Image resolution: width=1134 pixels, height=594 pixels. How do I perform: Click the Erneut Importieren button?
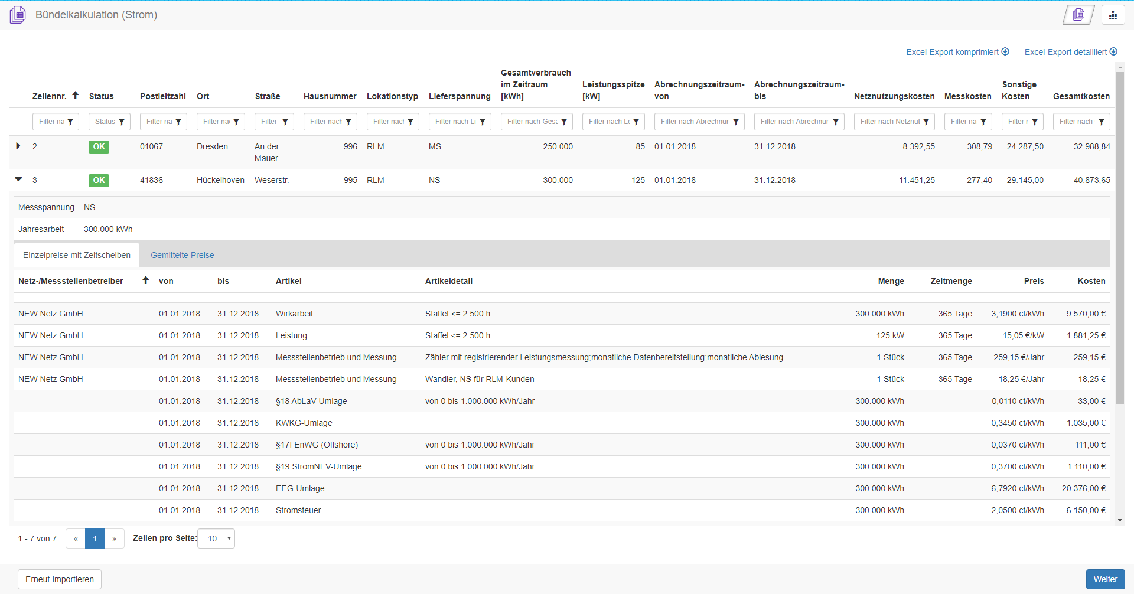(60, 579)
